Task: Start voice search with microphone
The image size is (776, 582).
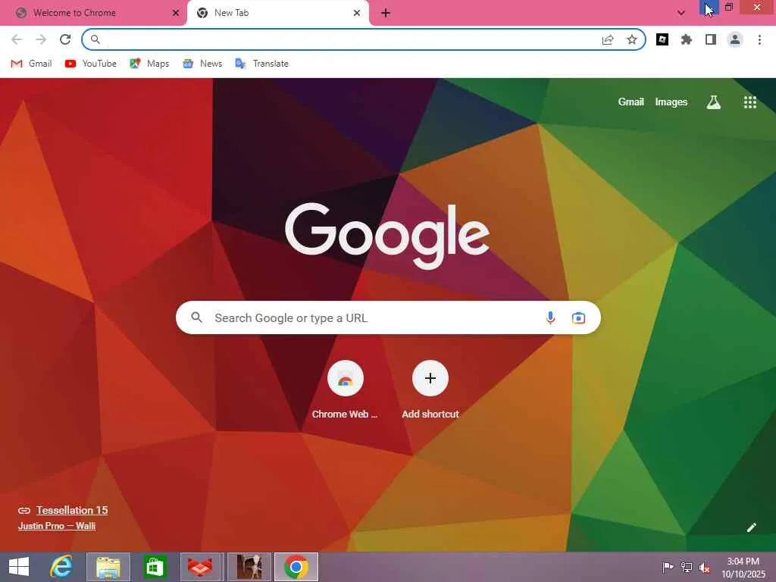Action: point(550,318)
